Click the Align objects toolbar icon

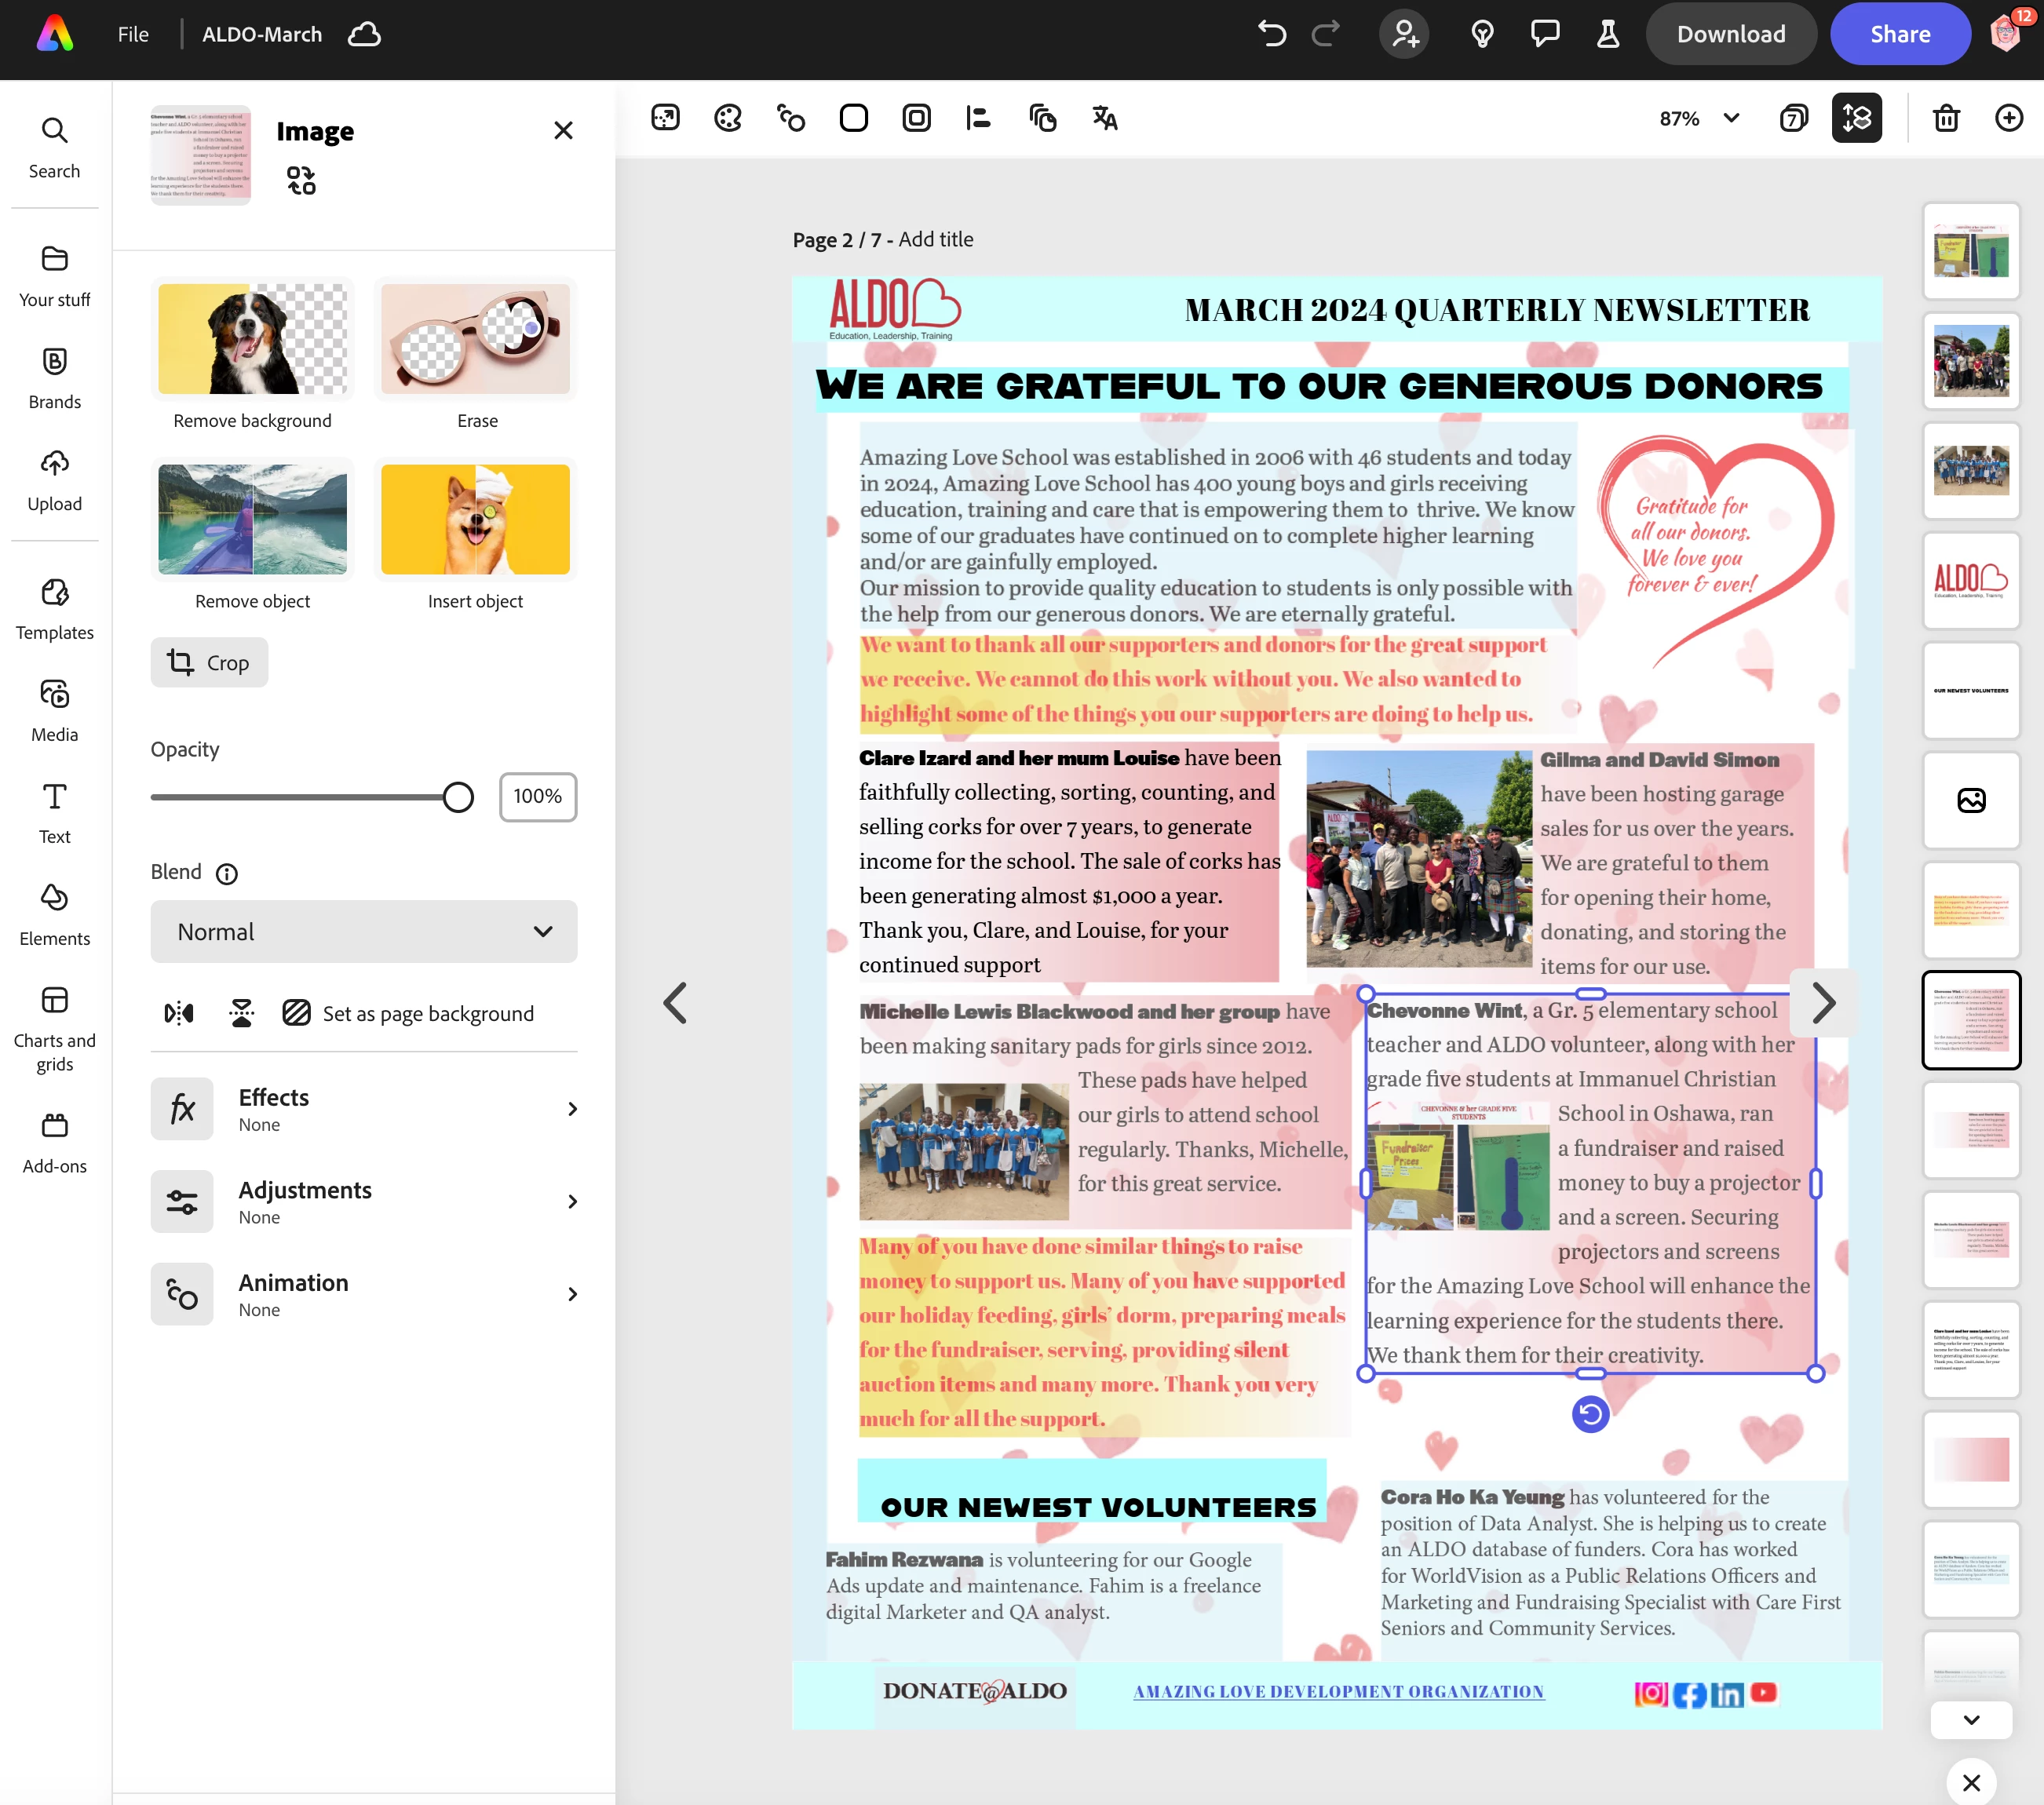click(978, 118)
